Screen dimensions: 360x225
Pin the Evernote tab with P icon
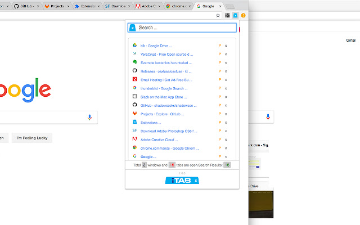(220, 62)
